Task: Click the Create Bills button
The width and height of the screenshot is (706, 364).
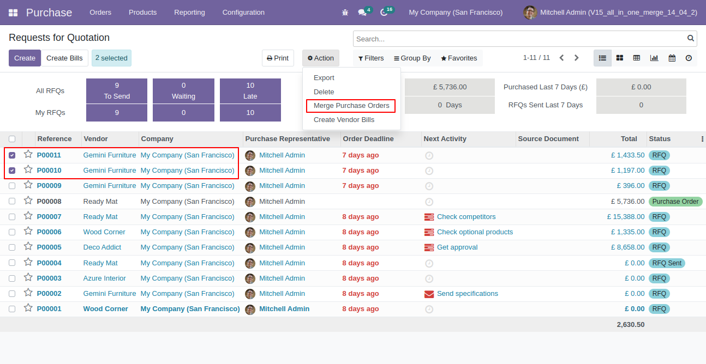Action: (x=64, y=58)
